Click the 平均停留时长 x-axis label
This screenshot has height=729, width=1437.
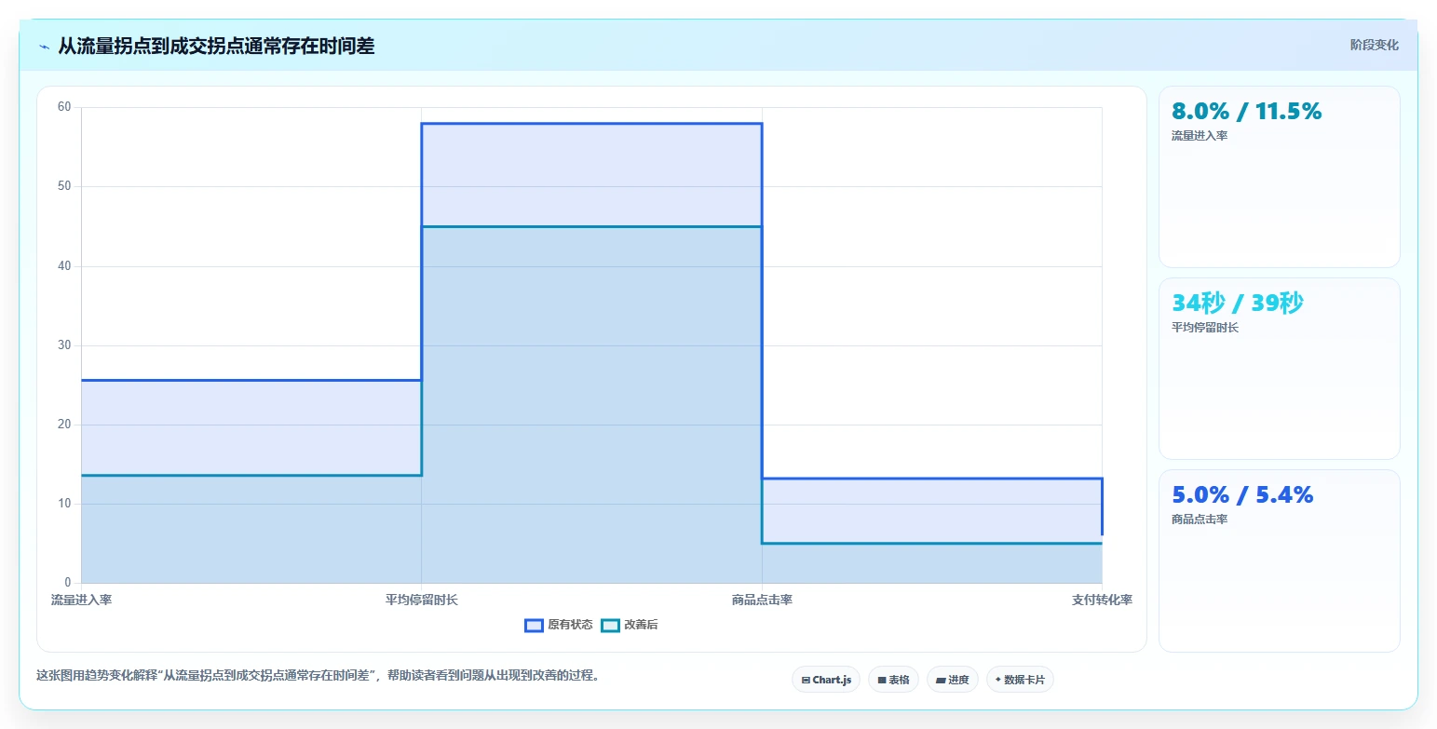coord(422,601)
